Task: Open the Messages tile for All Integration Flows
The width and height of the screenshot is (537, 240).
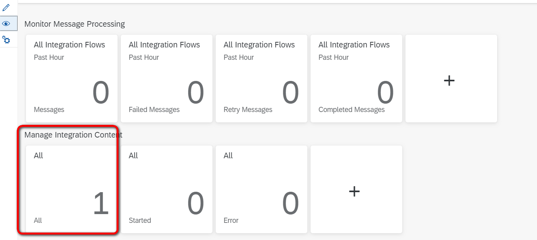Action: 71,79
